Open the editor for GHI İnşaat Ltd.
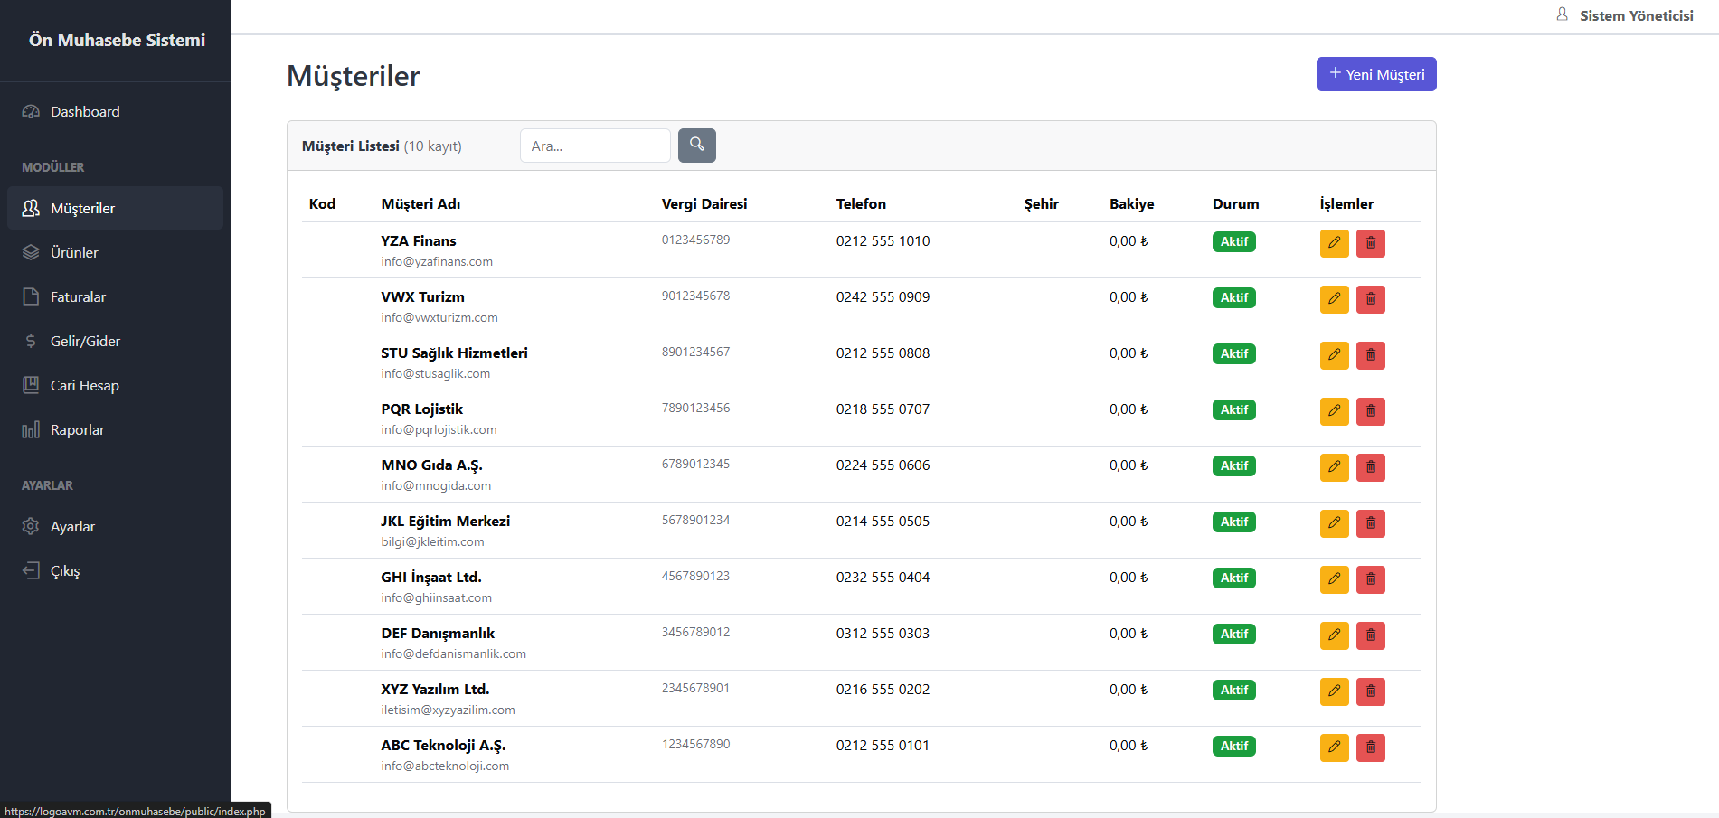The width and height of the screenshot is (1719, 818). coord(1334,579)
